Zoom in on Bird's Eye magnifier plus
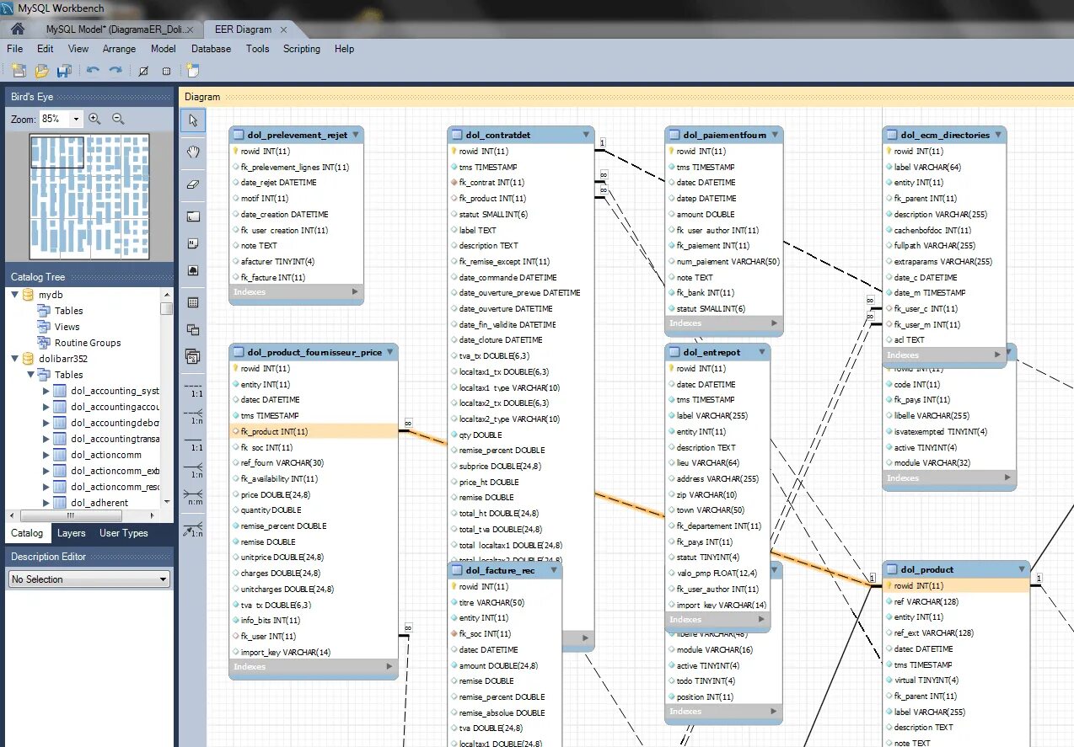 94,120
